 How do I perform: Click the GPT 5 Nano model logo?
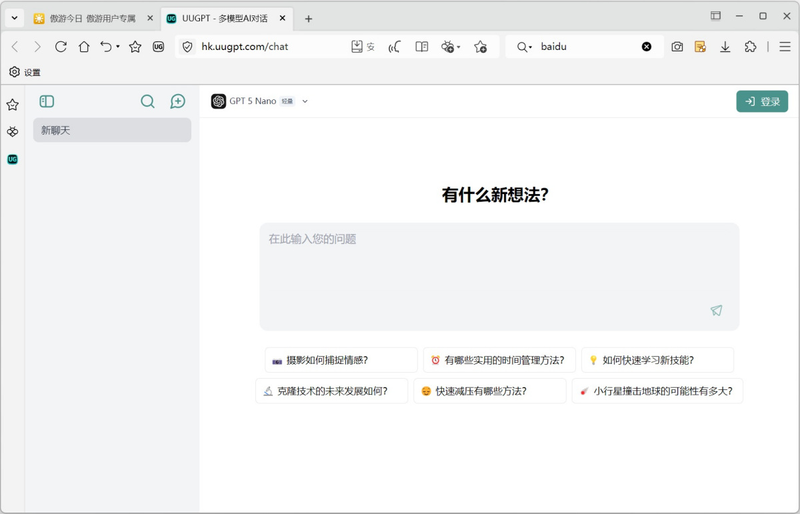pyautogui.click(x=218, y=101)
